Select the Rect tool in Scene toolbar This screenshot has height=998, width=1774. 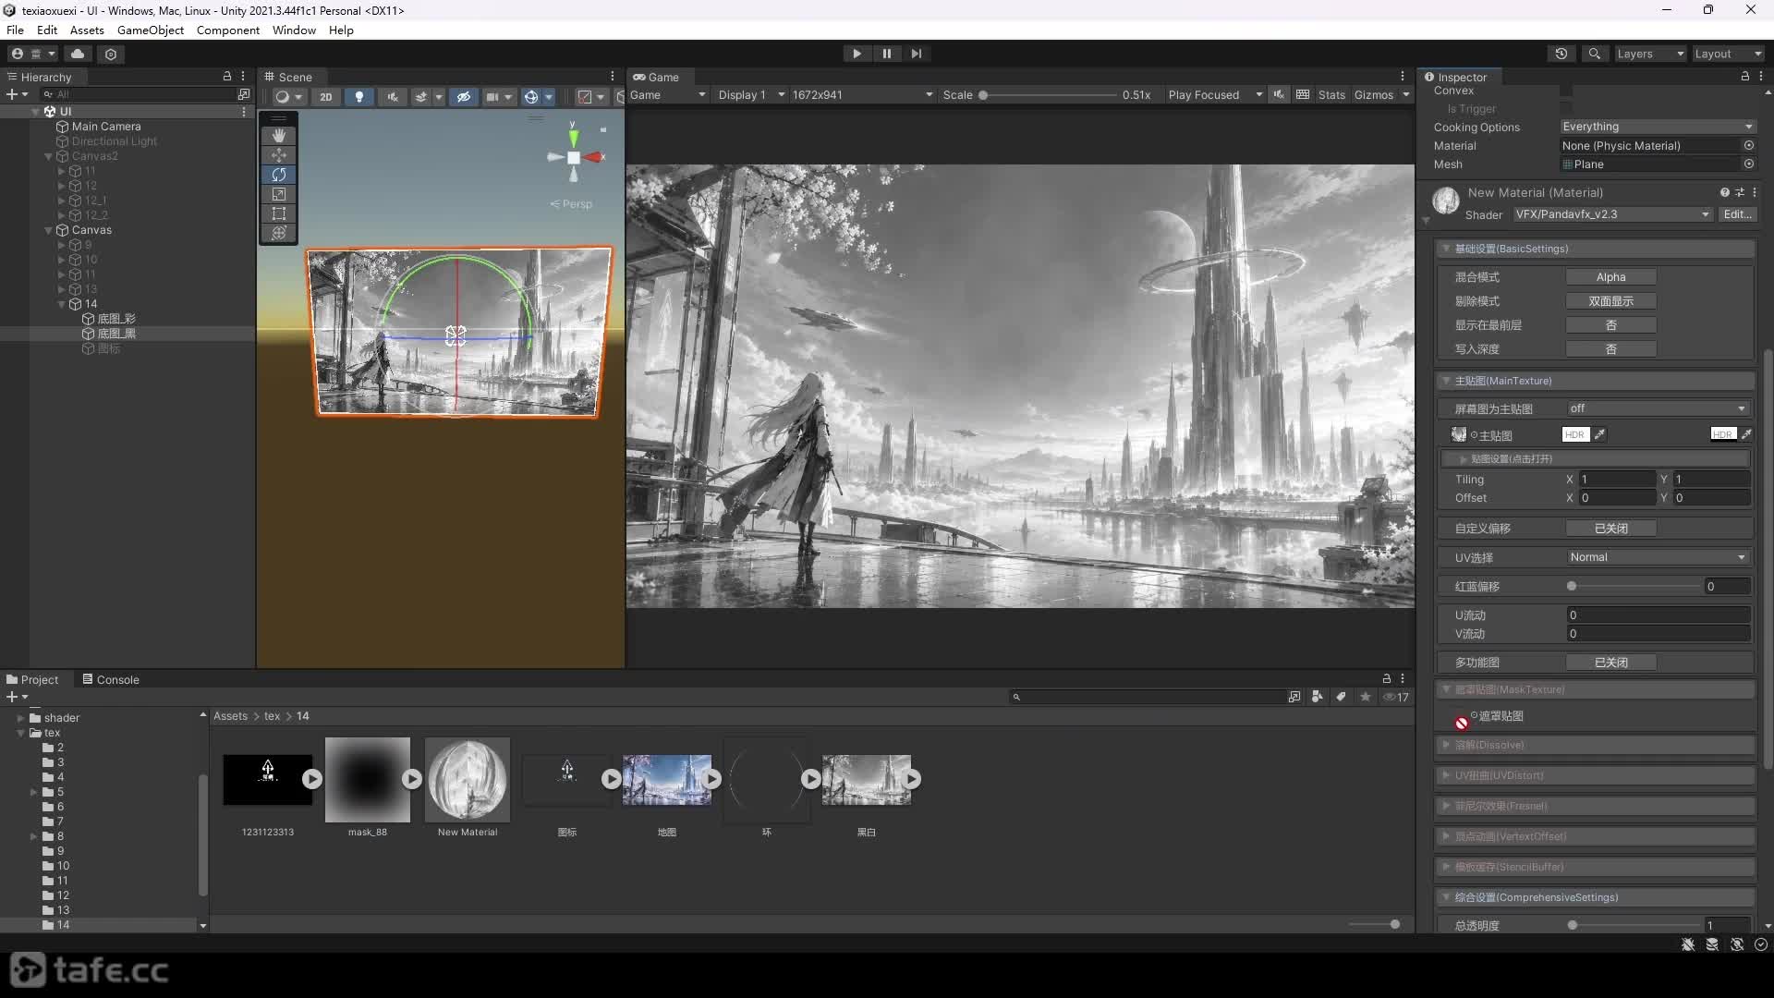click(x=279, y=213)
